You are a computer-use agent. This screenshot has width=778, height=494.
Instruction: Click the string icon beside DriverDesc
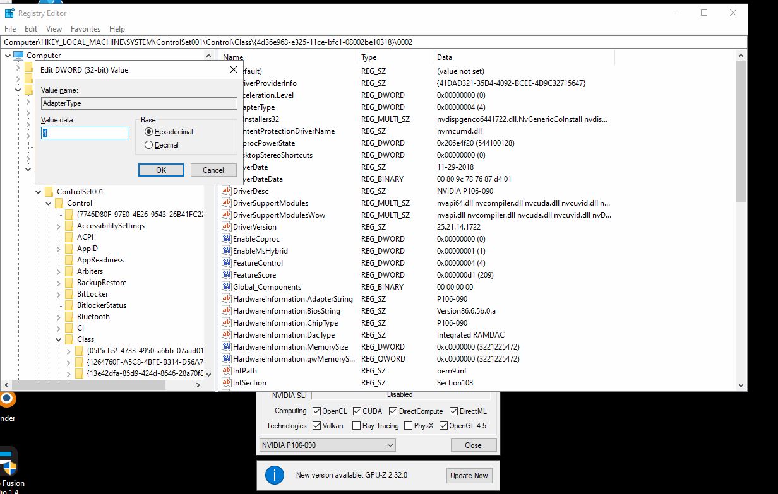coord(227,191)
